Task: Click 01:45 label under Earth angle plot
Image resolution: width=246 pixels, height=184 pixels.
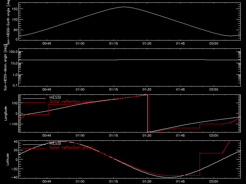Action: [x=180, y=44]
